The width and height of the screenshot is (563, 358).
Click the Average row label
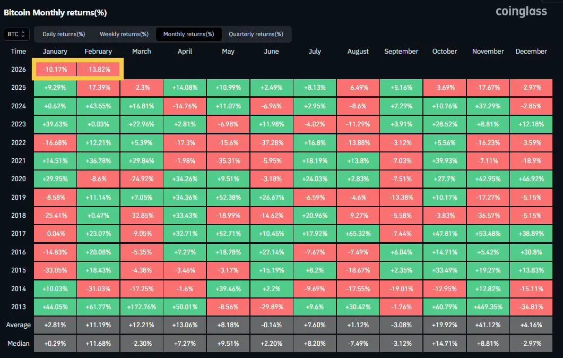tap(19, 325)
